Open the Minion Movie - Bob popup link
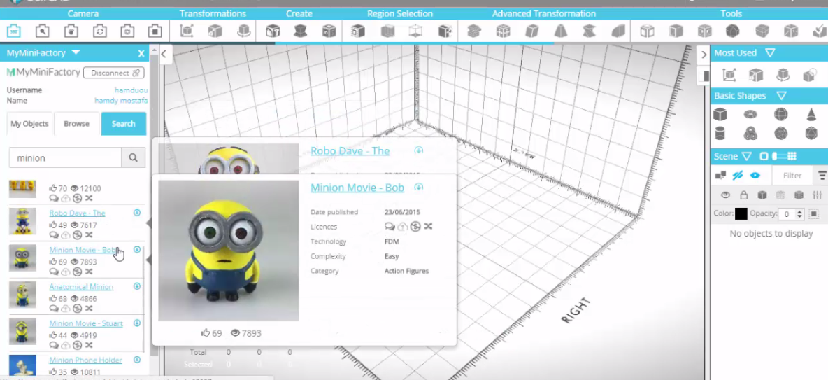 point(357,188)
